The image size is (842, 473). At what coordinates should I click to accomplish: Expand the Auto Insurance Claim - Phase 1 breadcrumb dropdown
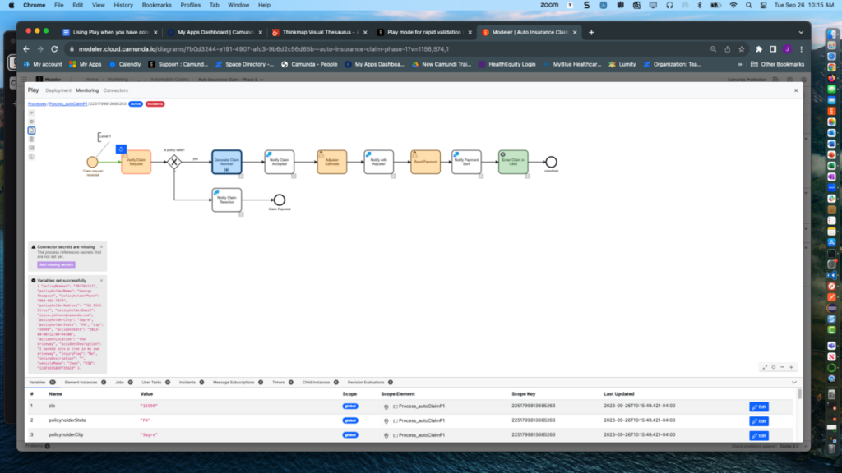pyautogui.click(x=261, y=79)
